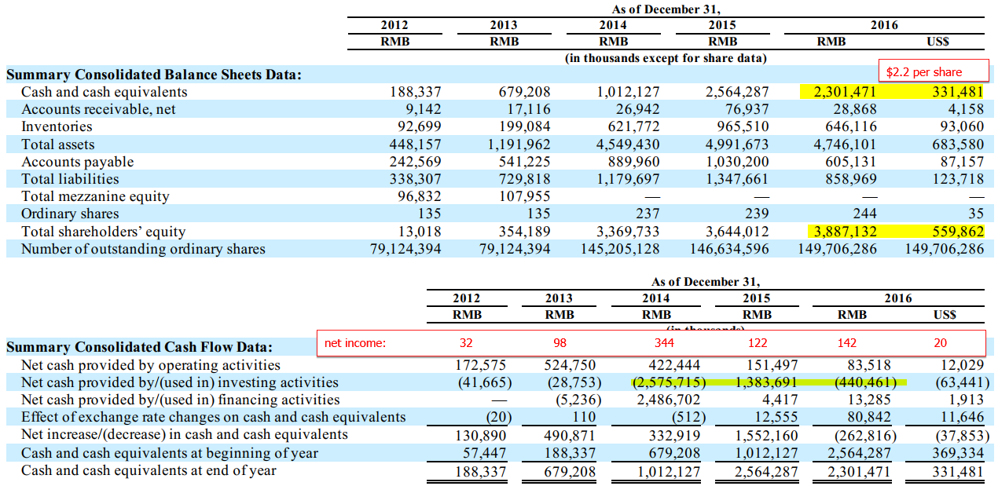The height and width of the screenshot is (486, 998).
Task: Click the 'Effect of exchange rate changes' row label
Action: 213,417
